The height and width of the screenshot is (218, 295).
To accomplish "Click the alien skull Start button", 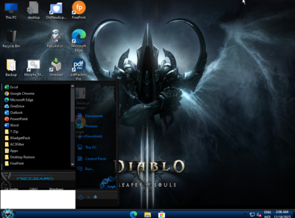I will [8, 214].
